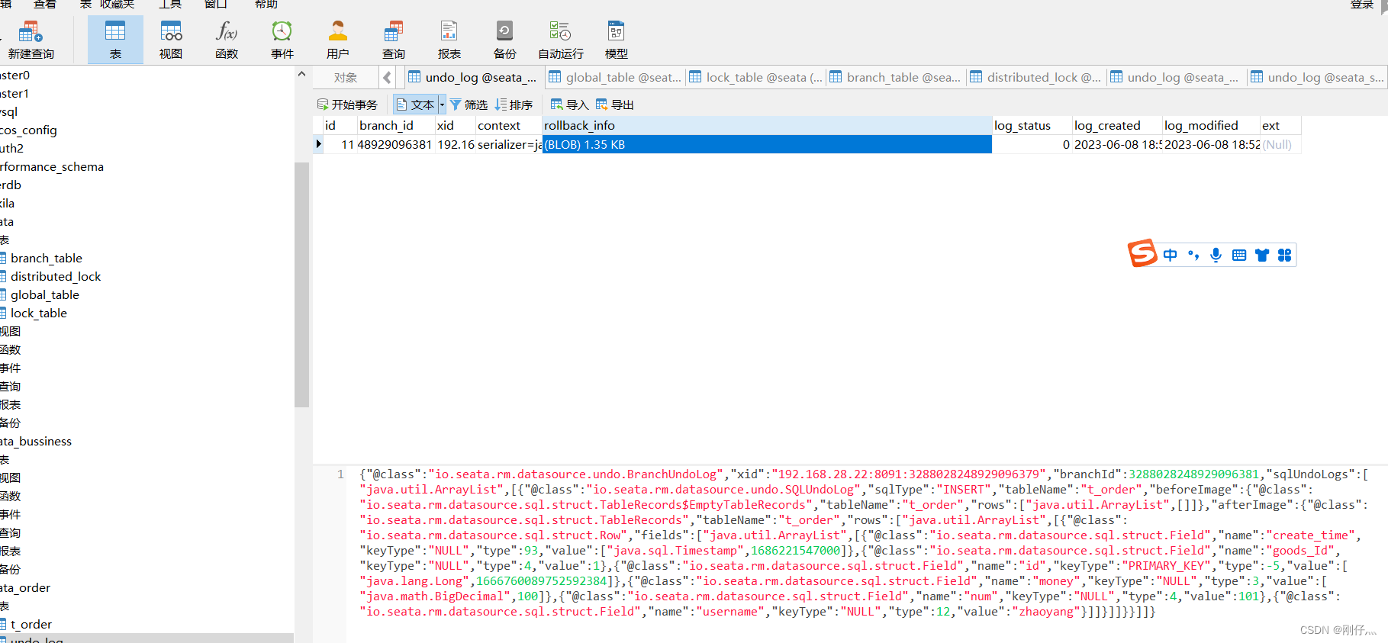
Task: Open Sogou skin (shirt) icon
Action: tap(1262, 255)
